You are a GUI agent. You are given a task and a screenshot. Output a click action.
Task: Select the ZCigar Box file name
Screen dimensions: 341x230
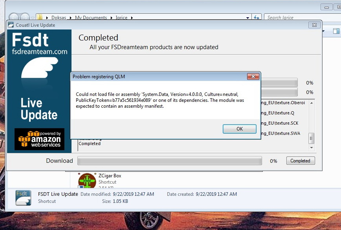[x=110, y=176]
